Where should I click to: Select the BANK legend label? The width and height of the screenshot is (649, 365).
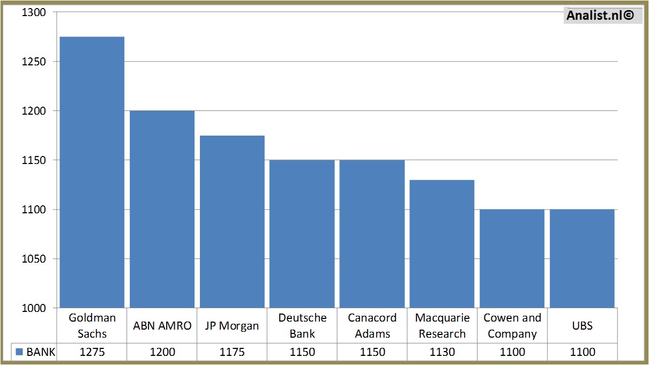coord(41,352)
